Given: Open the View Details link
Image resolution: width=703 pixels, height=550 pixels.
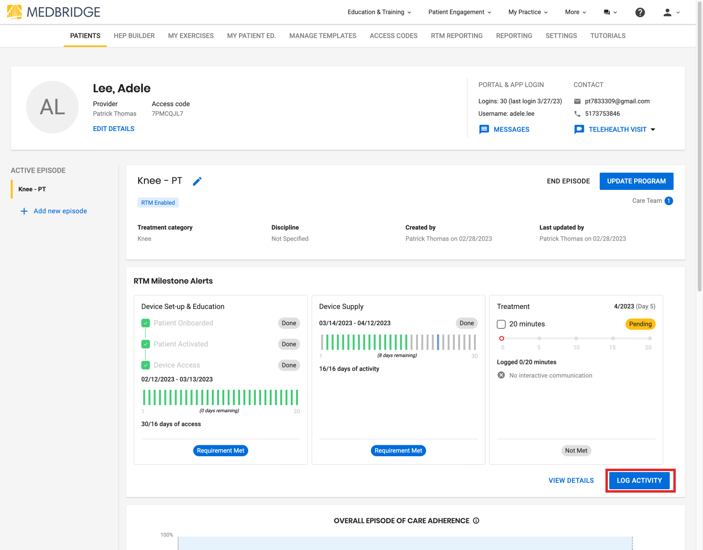Looking at the screenshot, I should 571,481.
